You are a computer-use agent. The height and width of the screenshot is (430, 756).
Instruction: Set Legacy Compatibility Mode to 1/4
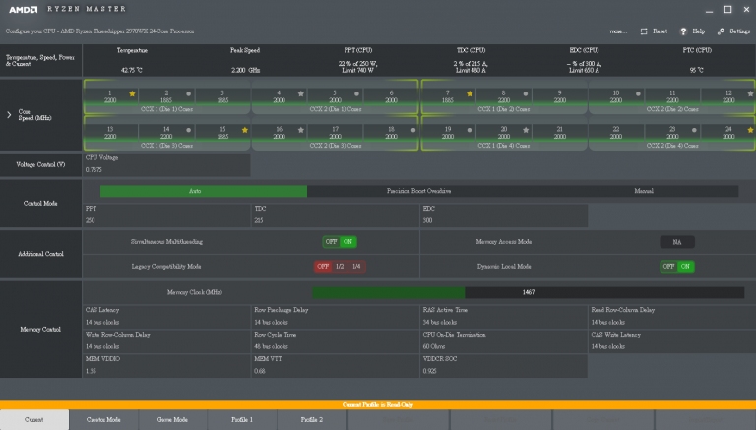[356, 266]
